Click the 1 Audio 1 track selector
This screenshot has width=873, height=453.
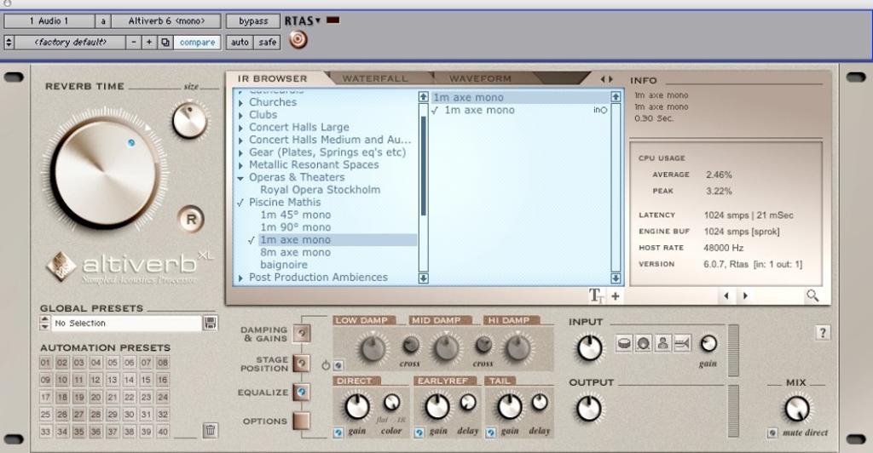point(49,21)
